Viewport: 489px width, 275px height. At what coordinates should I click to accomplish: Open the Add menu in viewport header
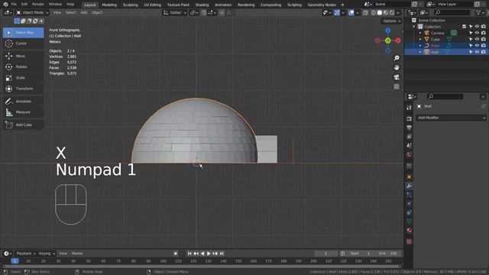point(84,12)
